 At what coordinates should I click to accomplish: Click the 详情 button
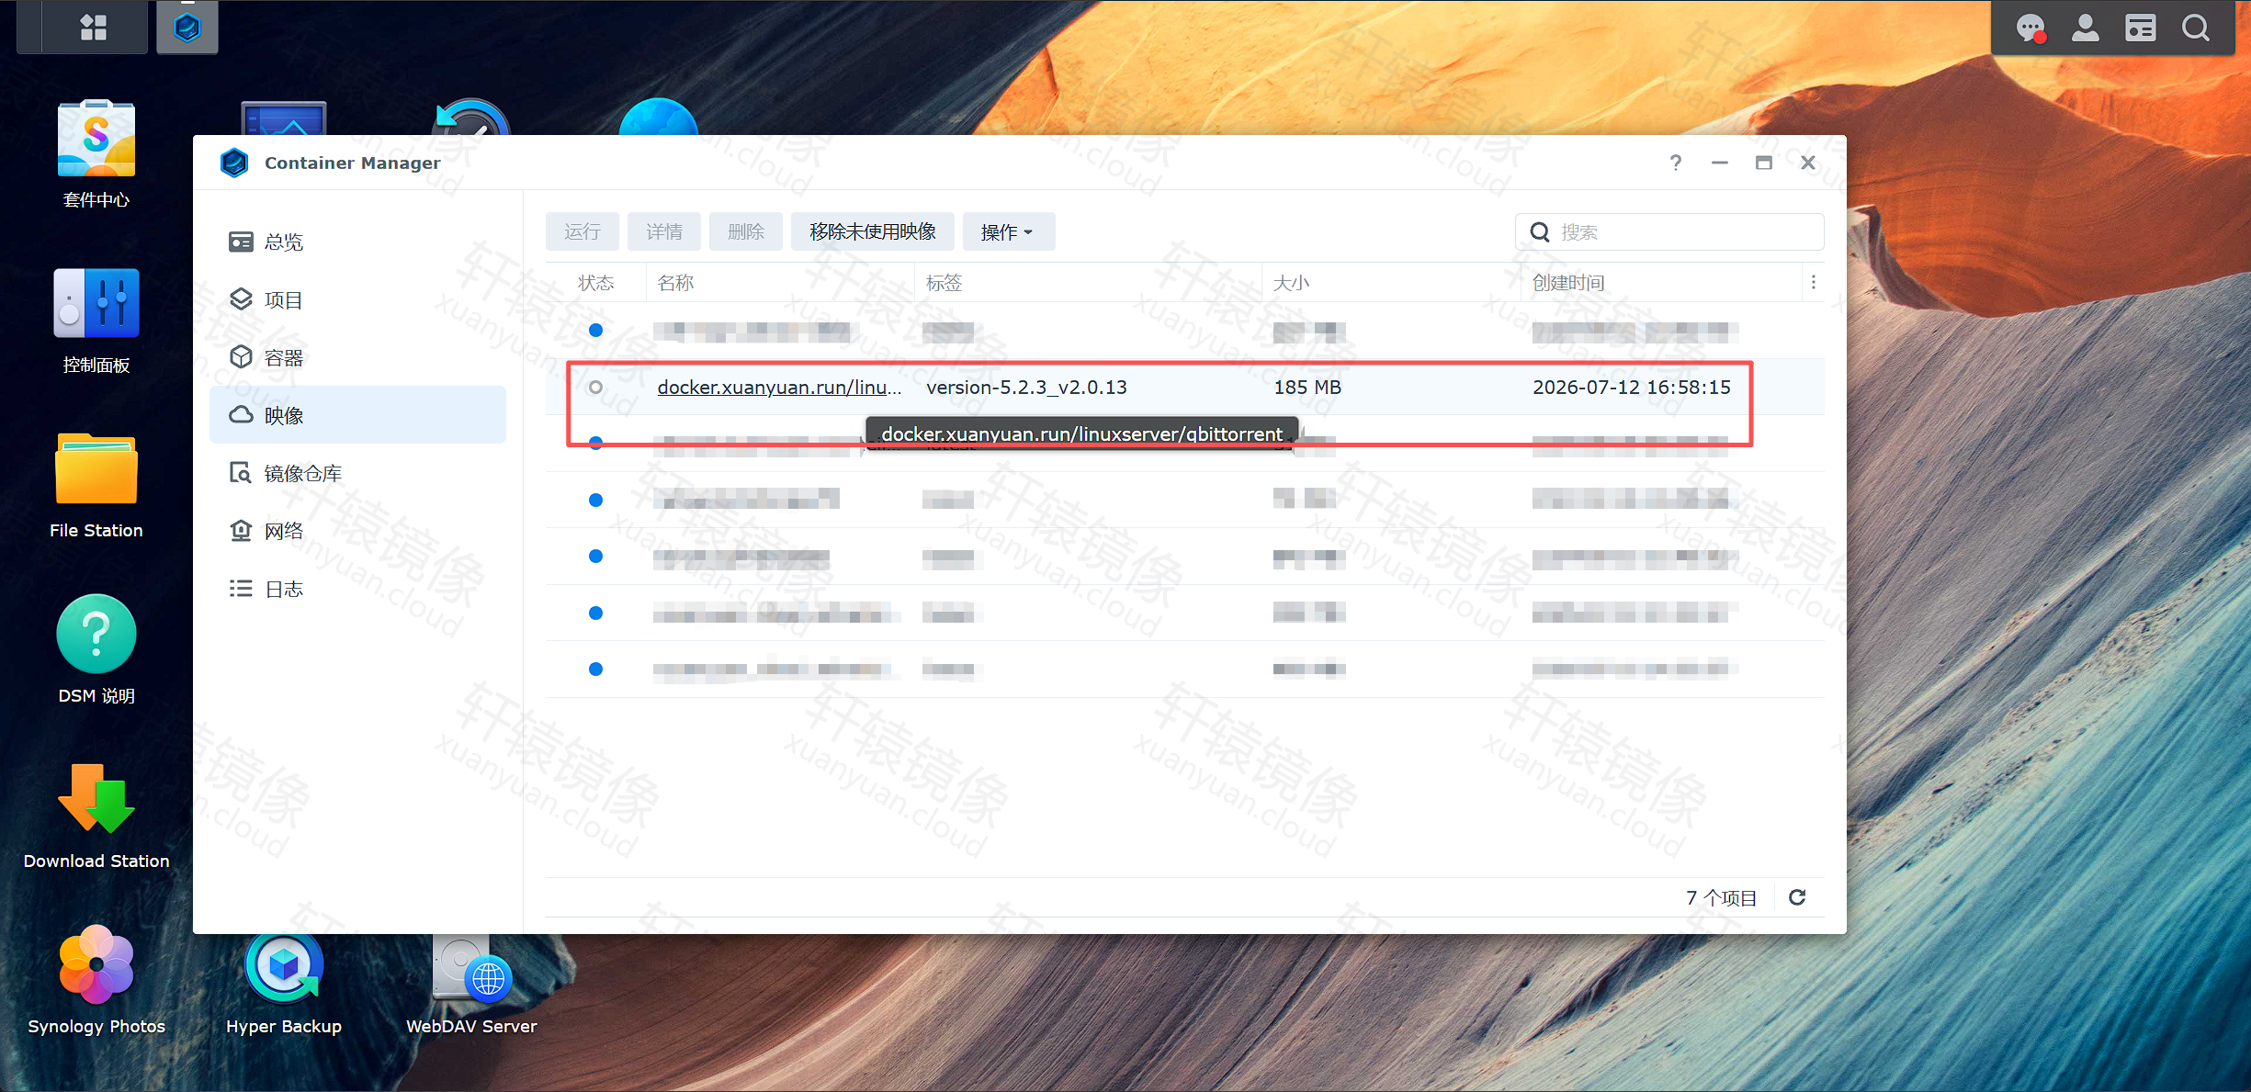point(664,231)
